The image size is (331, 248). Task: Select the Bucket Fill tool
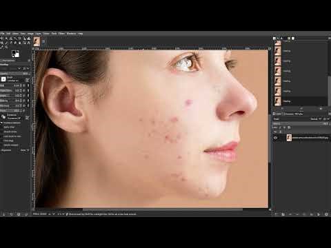tap(2, 43)
